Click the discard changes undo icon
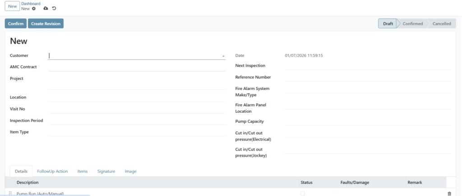 (x=54, y=9)
